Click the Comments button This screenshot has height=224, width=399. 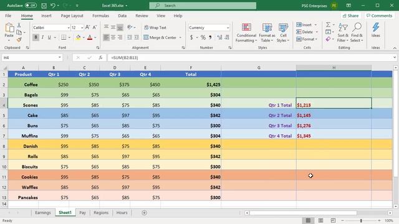click(379, 16)
